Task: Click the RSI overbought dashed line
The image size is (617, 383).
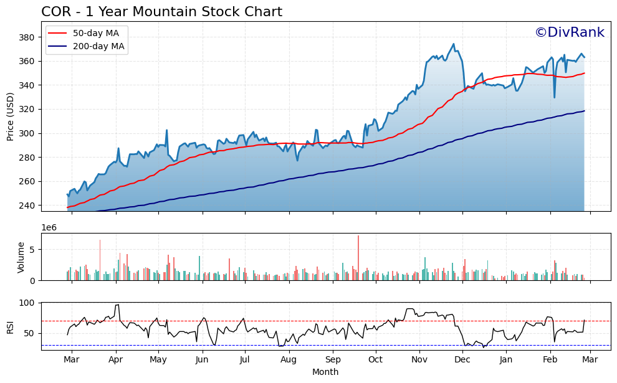Action: click(312, 319)
